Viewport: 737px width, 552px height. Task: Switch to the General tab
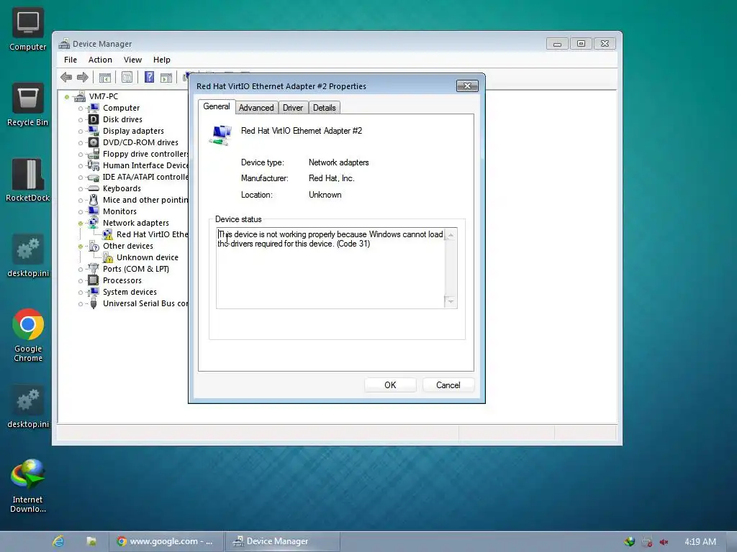[x=216, y=106]
